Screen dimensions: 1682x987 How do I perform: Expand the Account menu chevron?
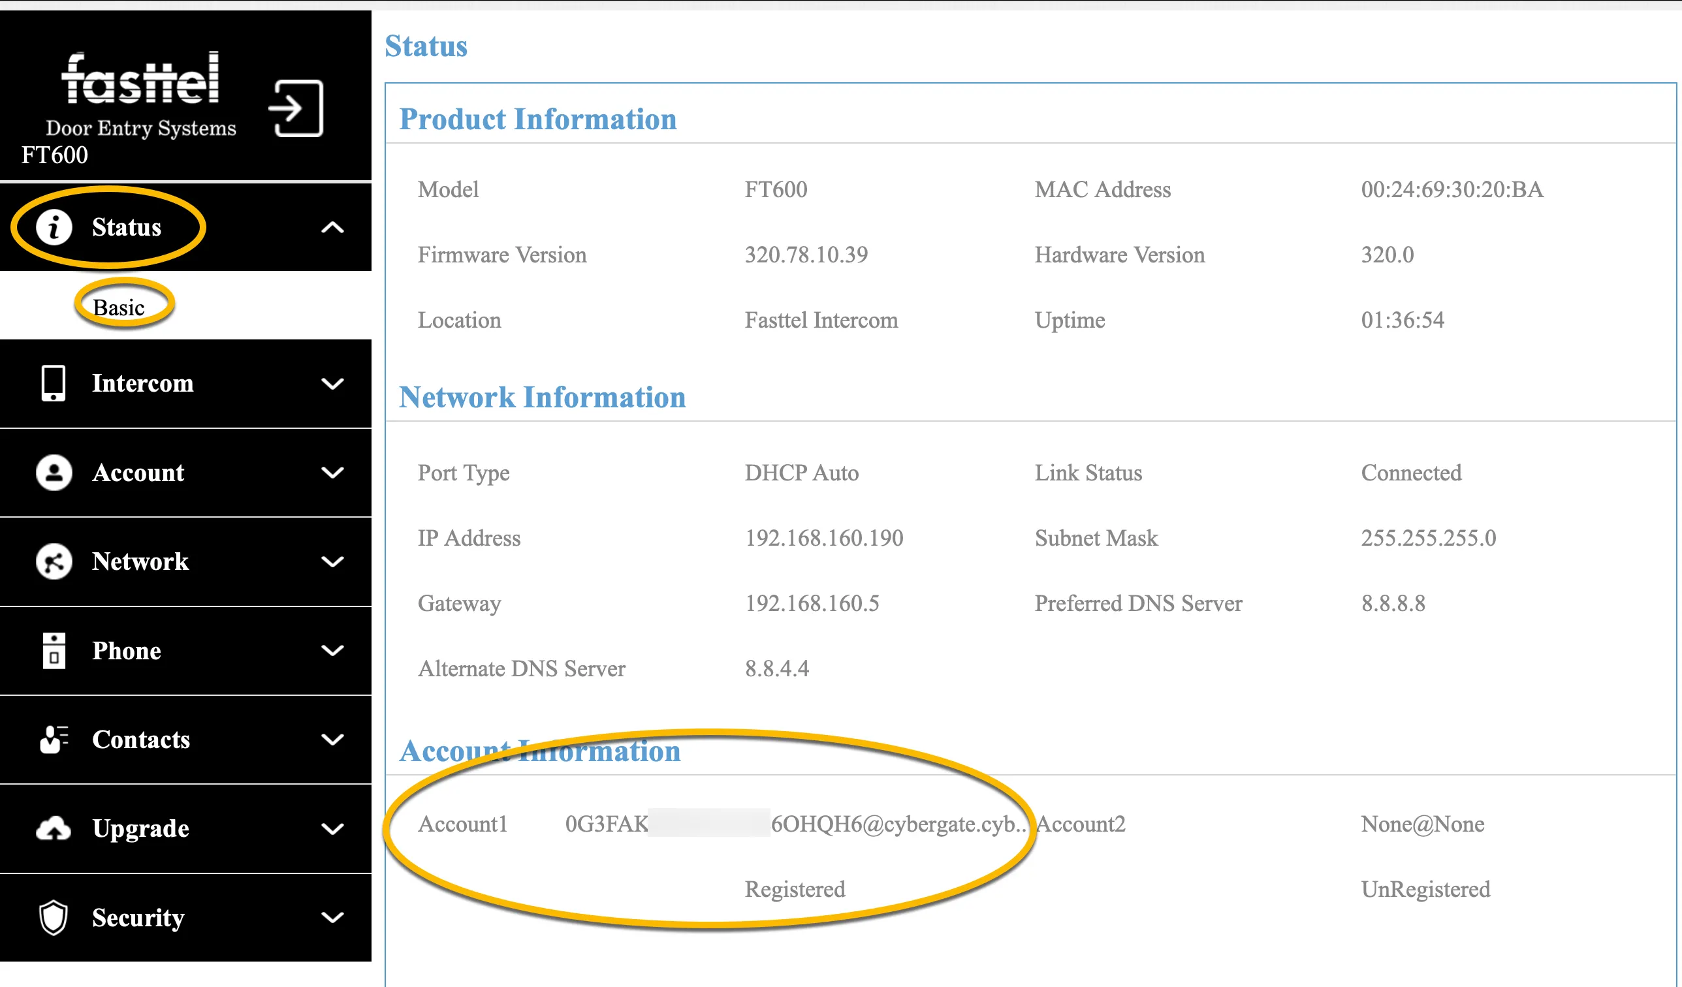point(332,473)
